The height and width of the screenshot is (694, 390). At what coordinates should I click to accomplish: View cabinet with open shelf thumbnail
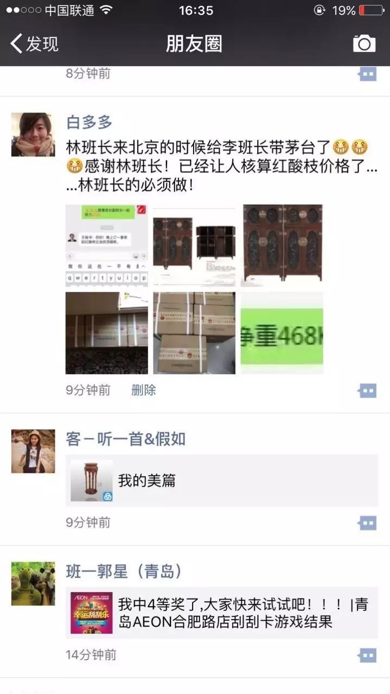point(194,245)
